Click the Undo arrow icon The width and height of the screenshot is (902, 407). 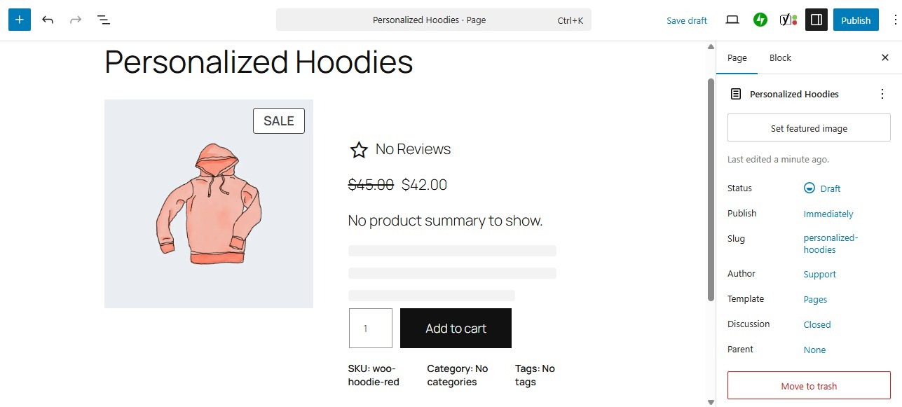coord(48,20)
